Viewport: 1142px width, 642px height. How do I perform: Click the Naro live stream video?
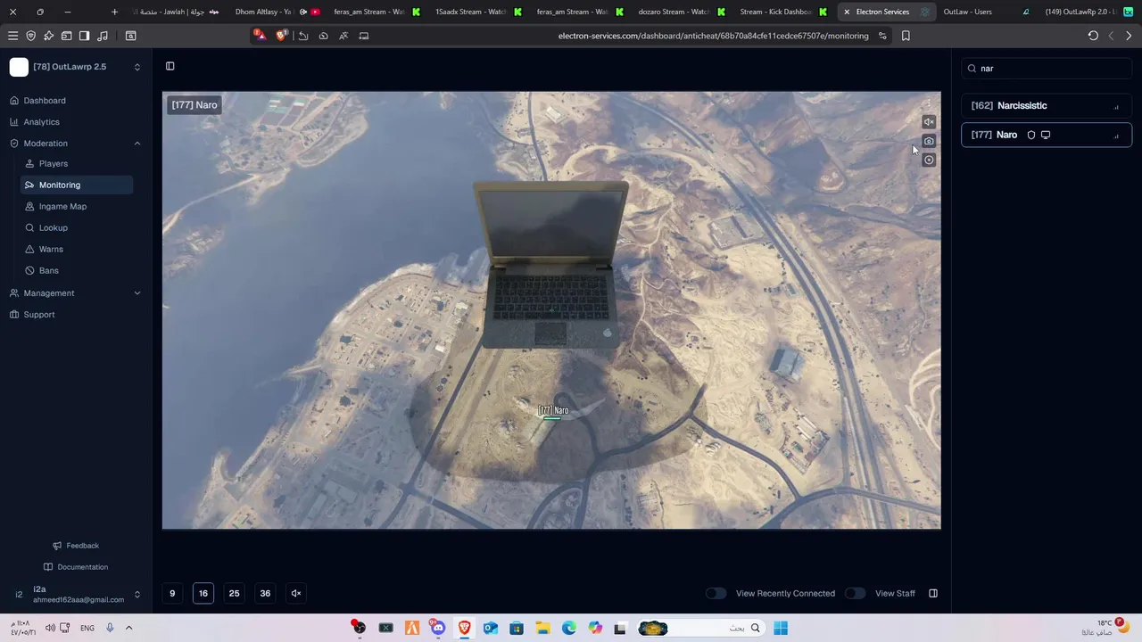click(551, 310)
